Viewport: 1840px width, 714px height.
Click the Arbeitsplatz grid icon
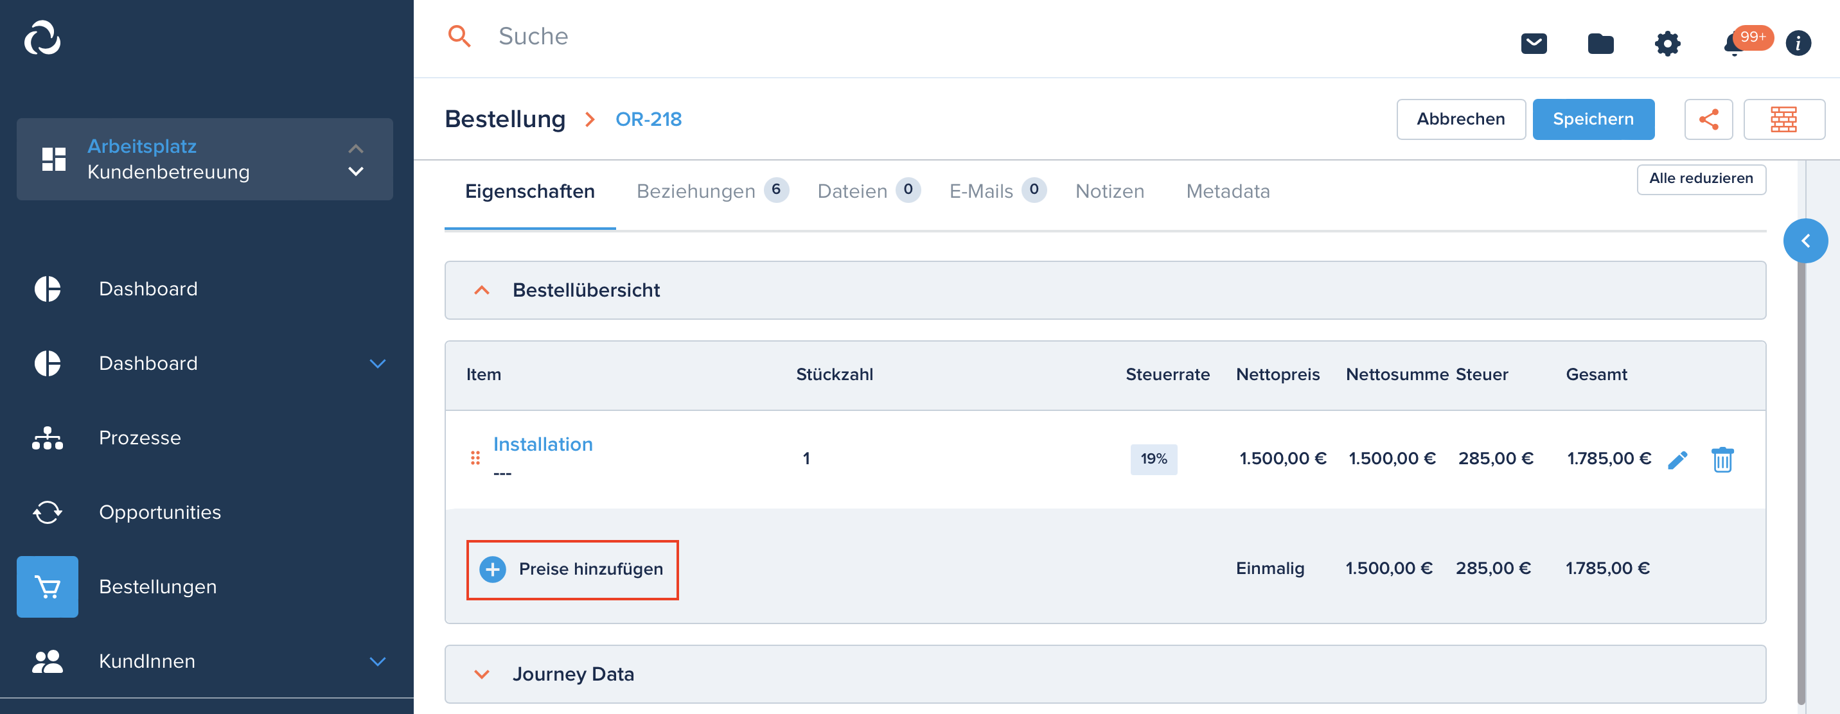(53, 159)
